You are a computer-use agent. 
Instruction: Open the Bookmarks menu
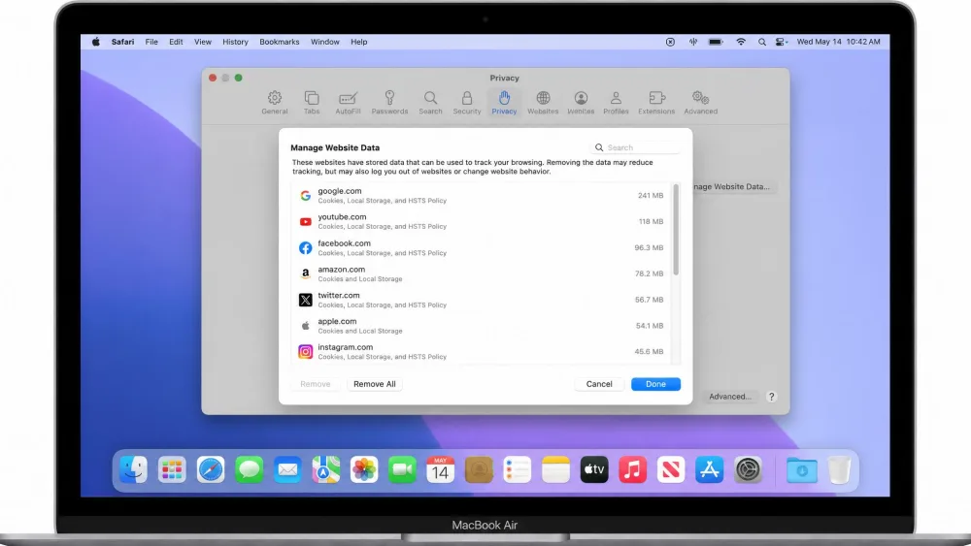(x=280, y=42)
